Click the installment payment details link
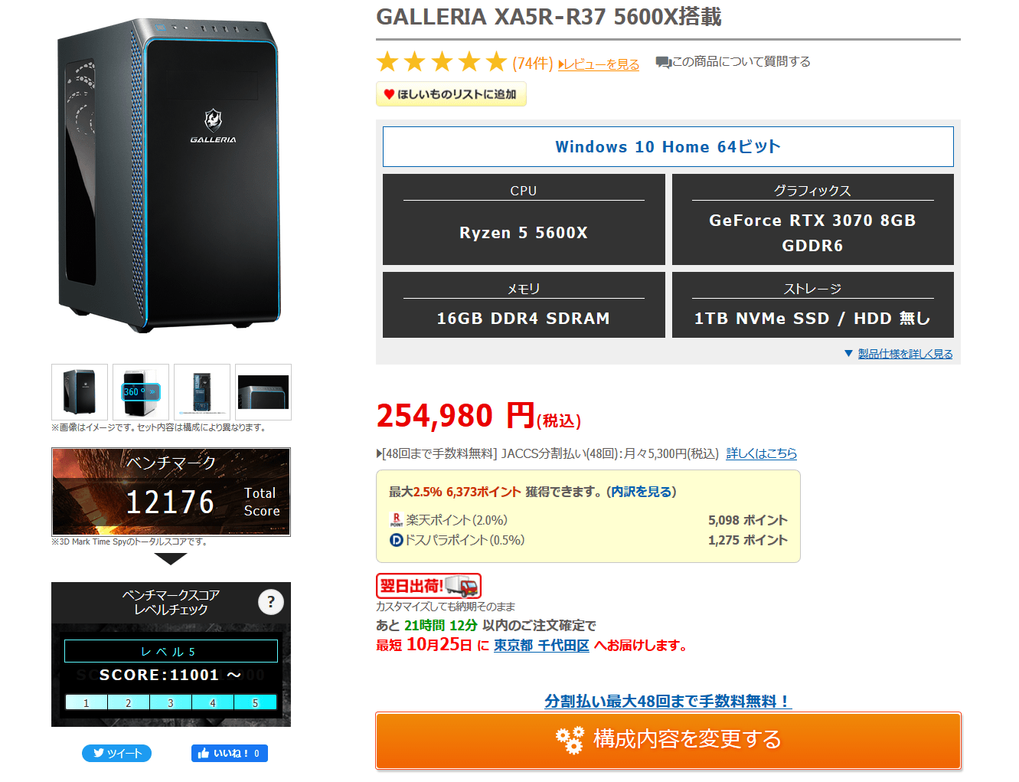 click(761, 453)
